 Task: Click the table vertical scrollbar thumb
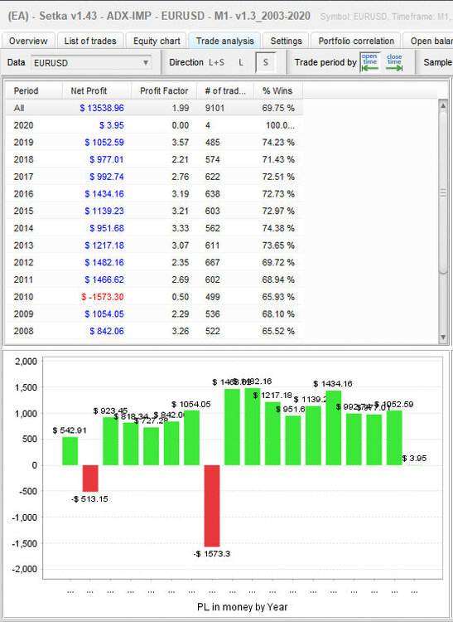pyautogui.click(x=443, y=192)
